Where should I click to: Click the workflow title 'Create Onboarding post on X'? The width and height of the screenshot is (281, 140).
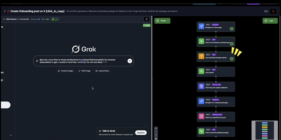[37, 11]
